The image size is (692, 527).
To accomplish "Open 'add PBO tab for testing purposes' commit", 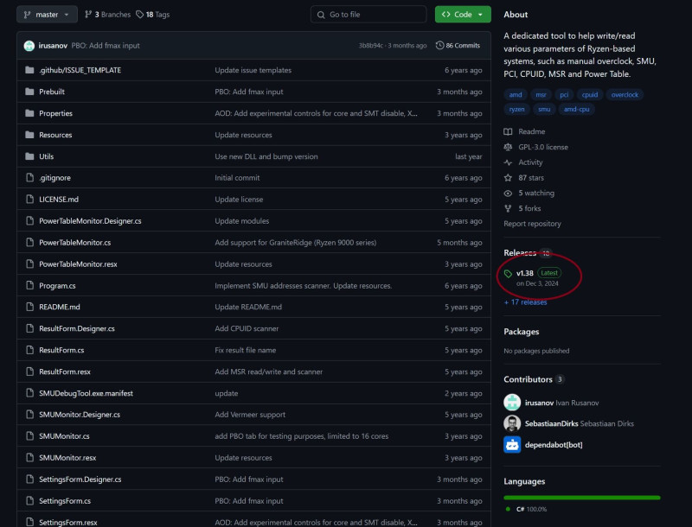I will pos(301,435).
